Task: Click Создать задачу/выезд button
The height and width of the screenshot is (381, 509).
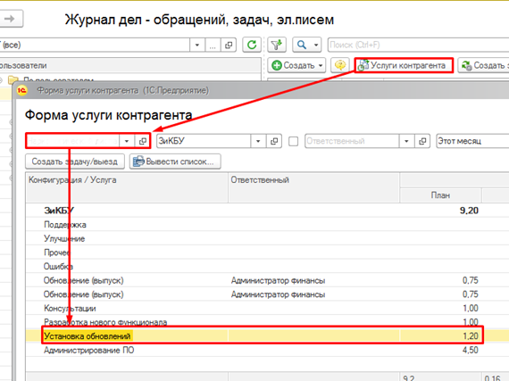Action: tap(75, 162)
